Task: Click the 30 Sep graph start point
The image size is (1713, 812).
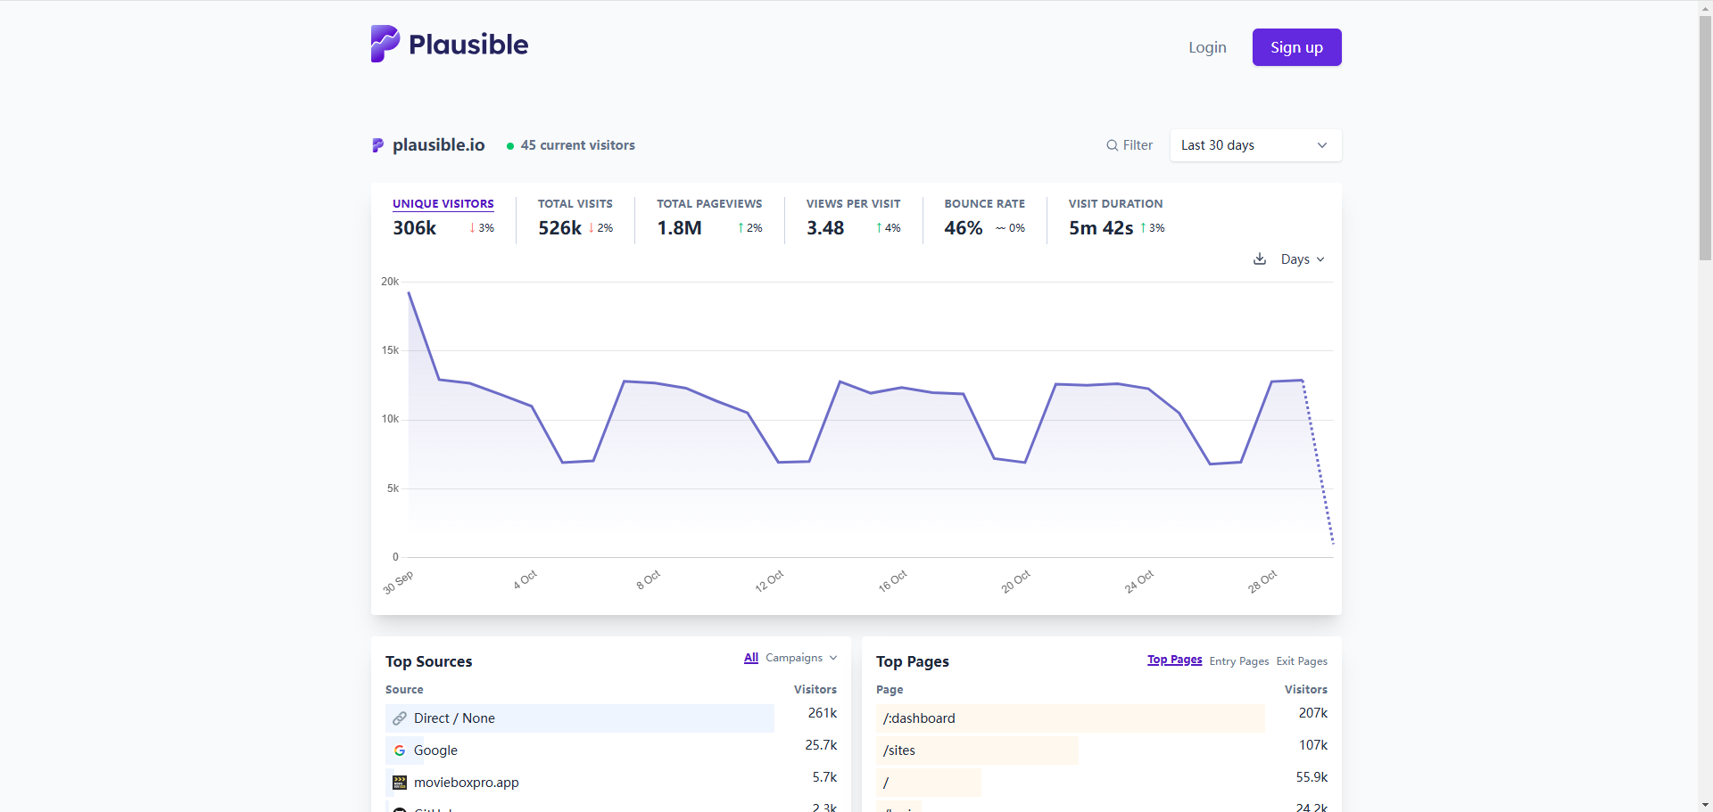Action: (x=409, y=292)
